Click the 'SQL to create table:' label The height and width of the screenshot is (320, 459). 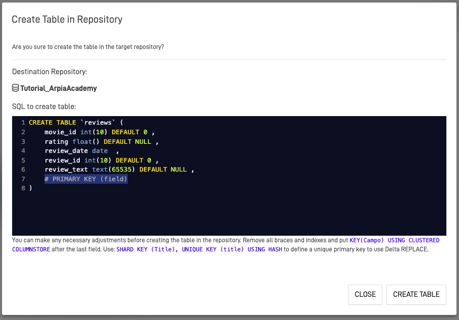(44, 106)
